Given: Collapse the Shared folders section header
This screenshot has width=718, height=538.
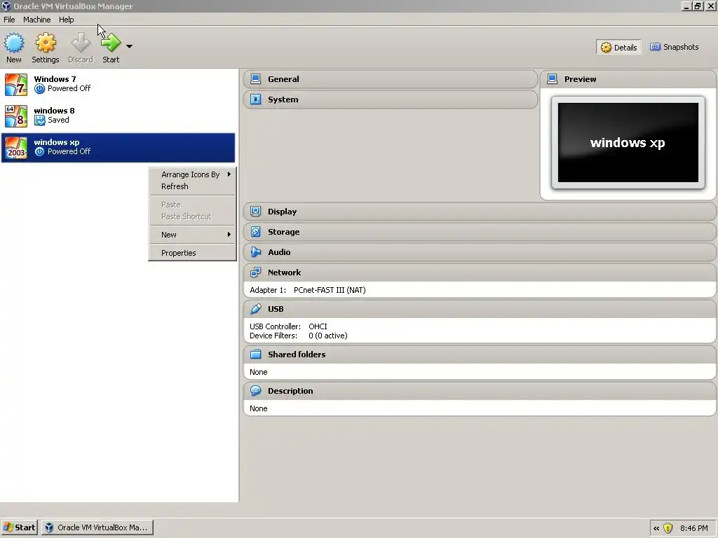Looking at the screenshot, I should point(480,354).
